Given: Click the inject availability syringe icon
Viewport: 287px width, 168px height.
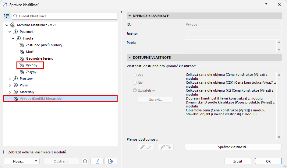Looking at the screenshot, I should 165,147.
